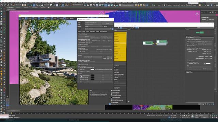
Task: Click the Select Object arrow tool
Action: coord(22,5)
